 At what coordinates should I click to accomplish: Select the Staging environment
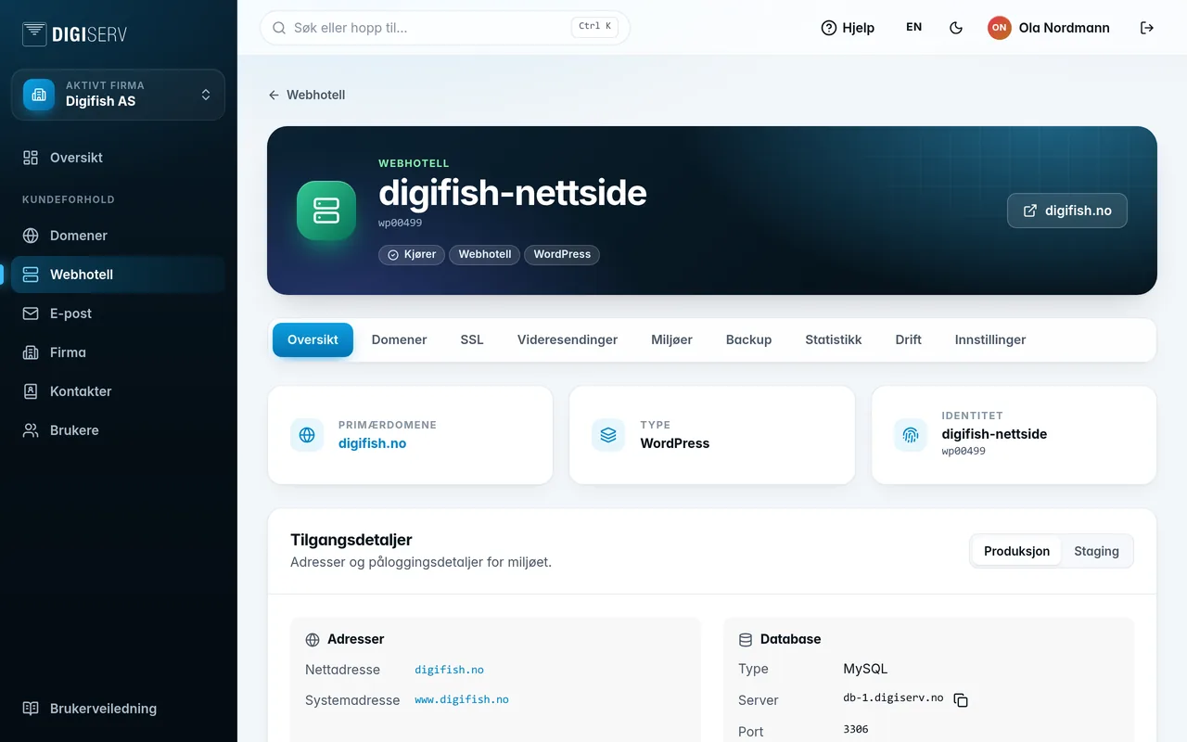point(1096,551)
